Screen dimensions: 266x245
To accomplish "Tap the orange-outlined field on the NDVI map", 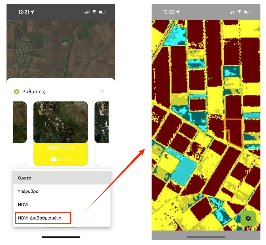I will pyautogui.click(x=235, y=133).
